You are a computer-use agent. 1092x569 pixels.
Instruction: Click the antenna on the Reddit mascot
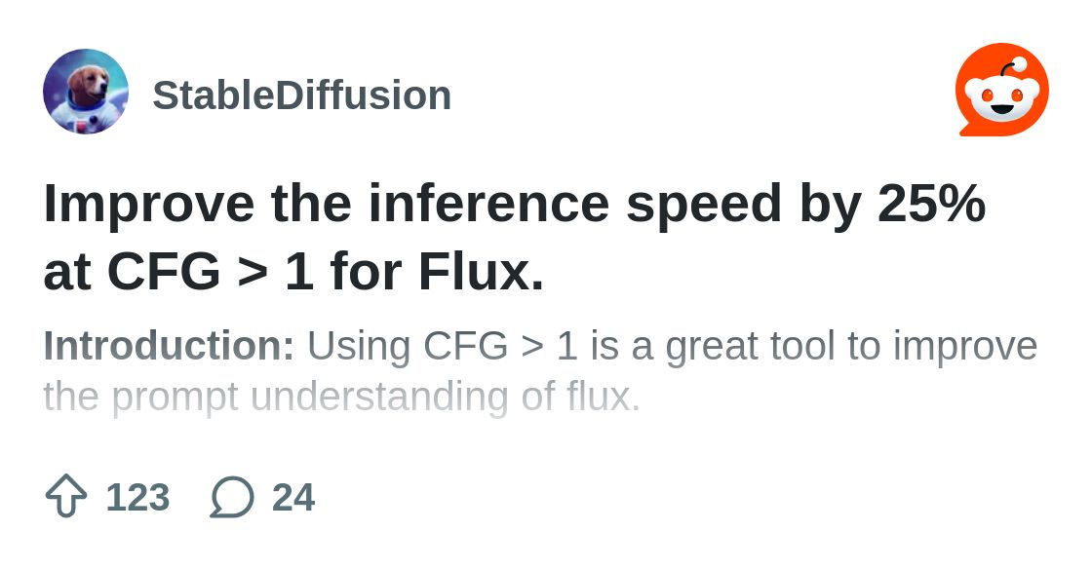pos(1011,67)
